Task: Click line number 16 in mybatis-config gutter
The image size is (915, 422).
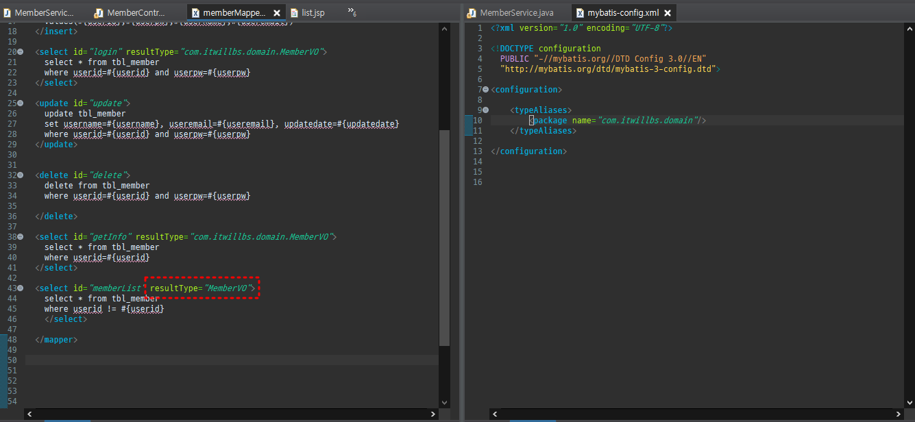Action: coord(478,182)
